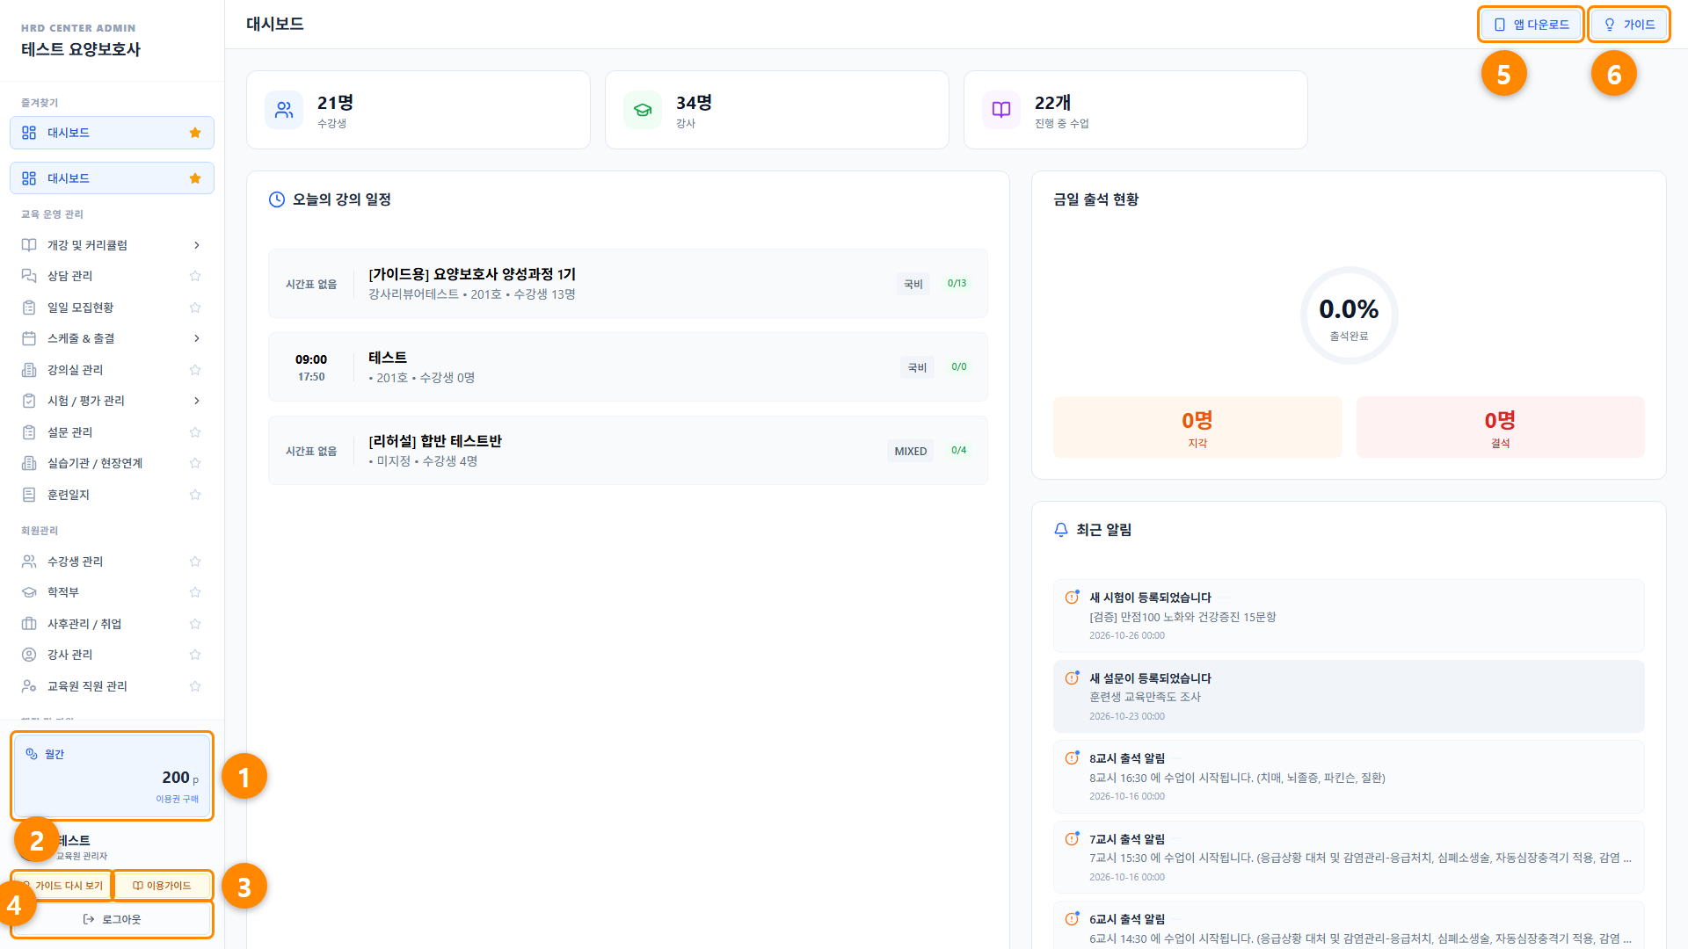Click the 가이드 다시 보기 button
1688x949 pixels.
[x=62, y=886]
